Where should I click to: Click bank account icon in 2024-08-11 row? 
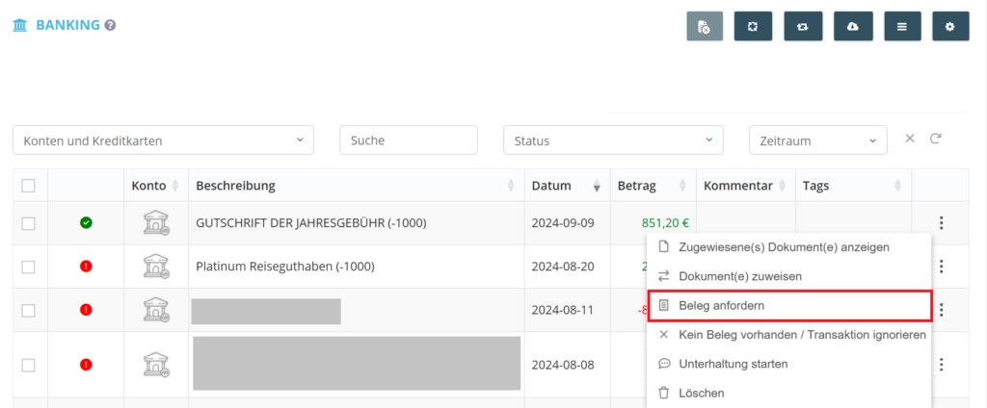155,310
